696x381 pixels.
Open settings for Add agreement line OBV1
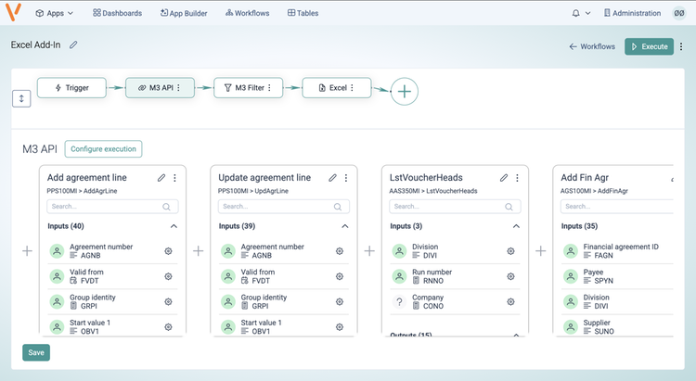click(x=168, y=327)
